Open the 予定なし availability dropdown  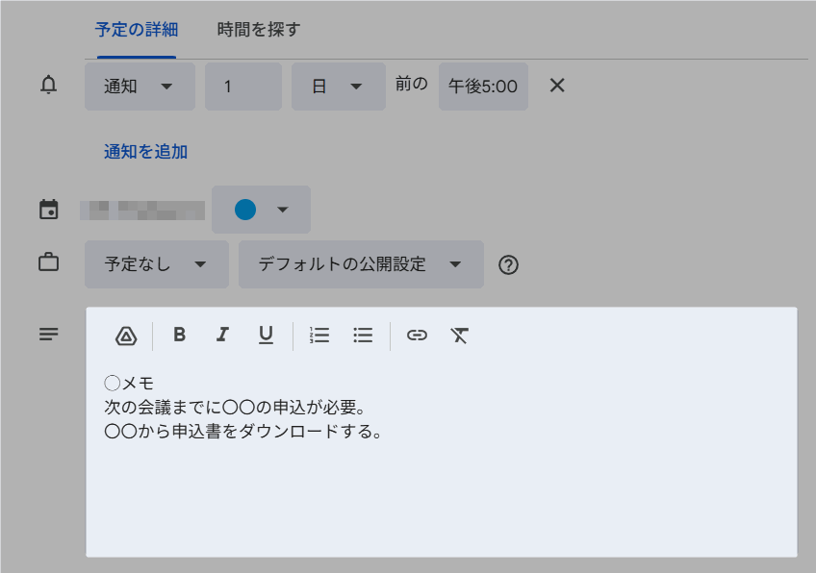pyautogui.click(x=156, y=264)
